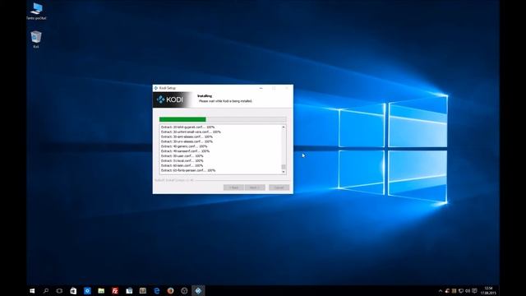Click the log list scroll down arrow
This screenshot has width=526, height=296.
[x=284, y=172]
